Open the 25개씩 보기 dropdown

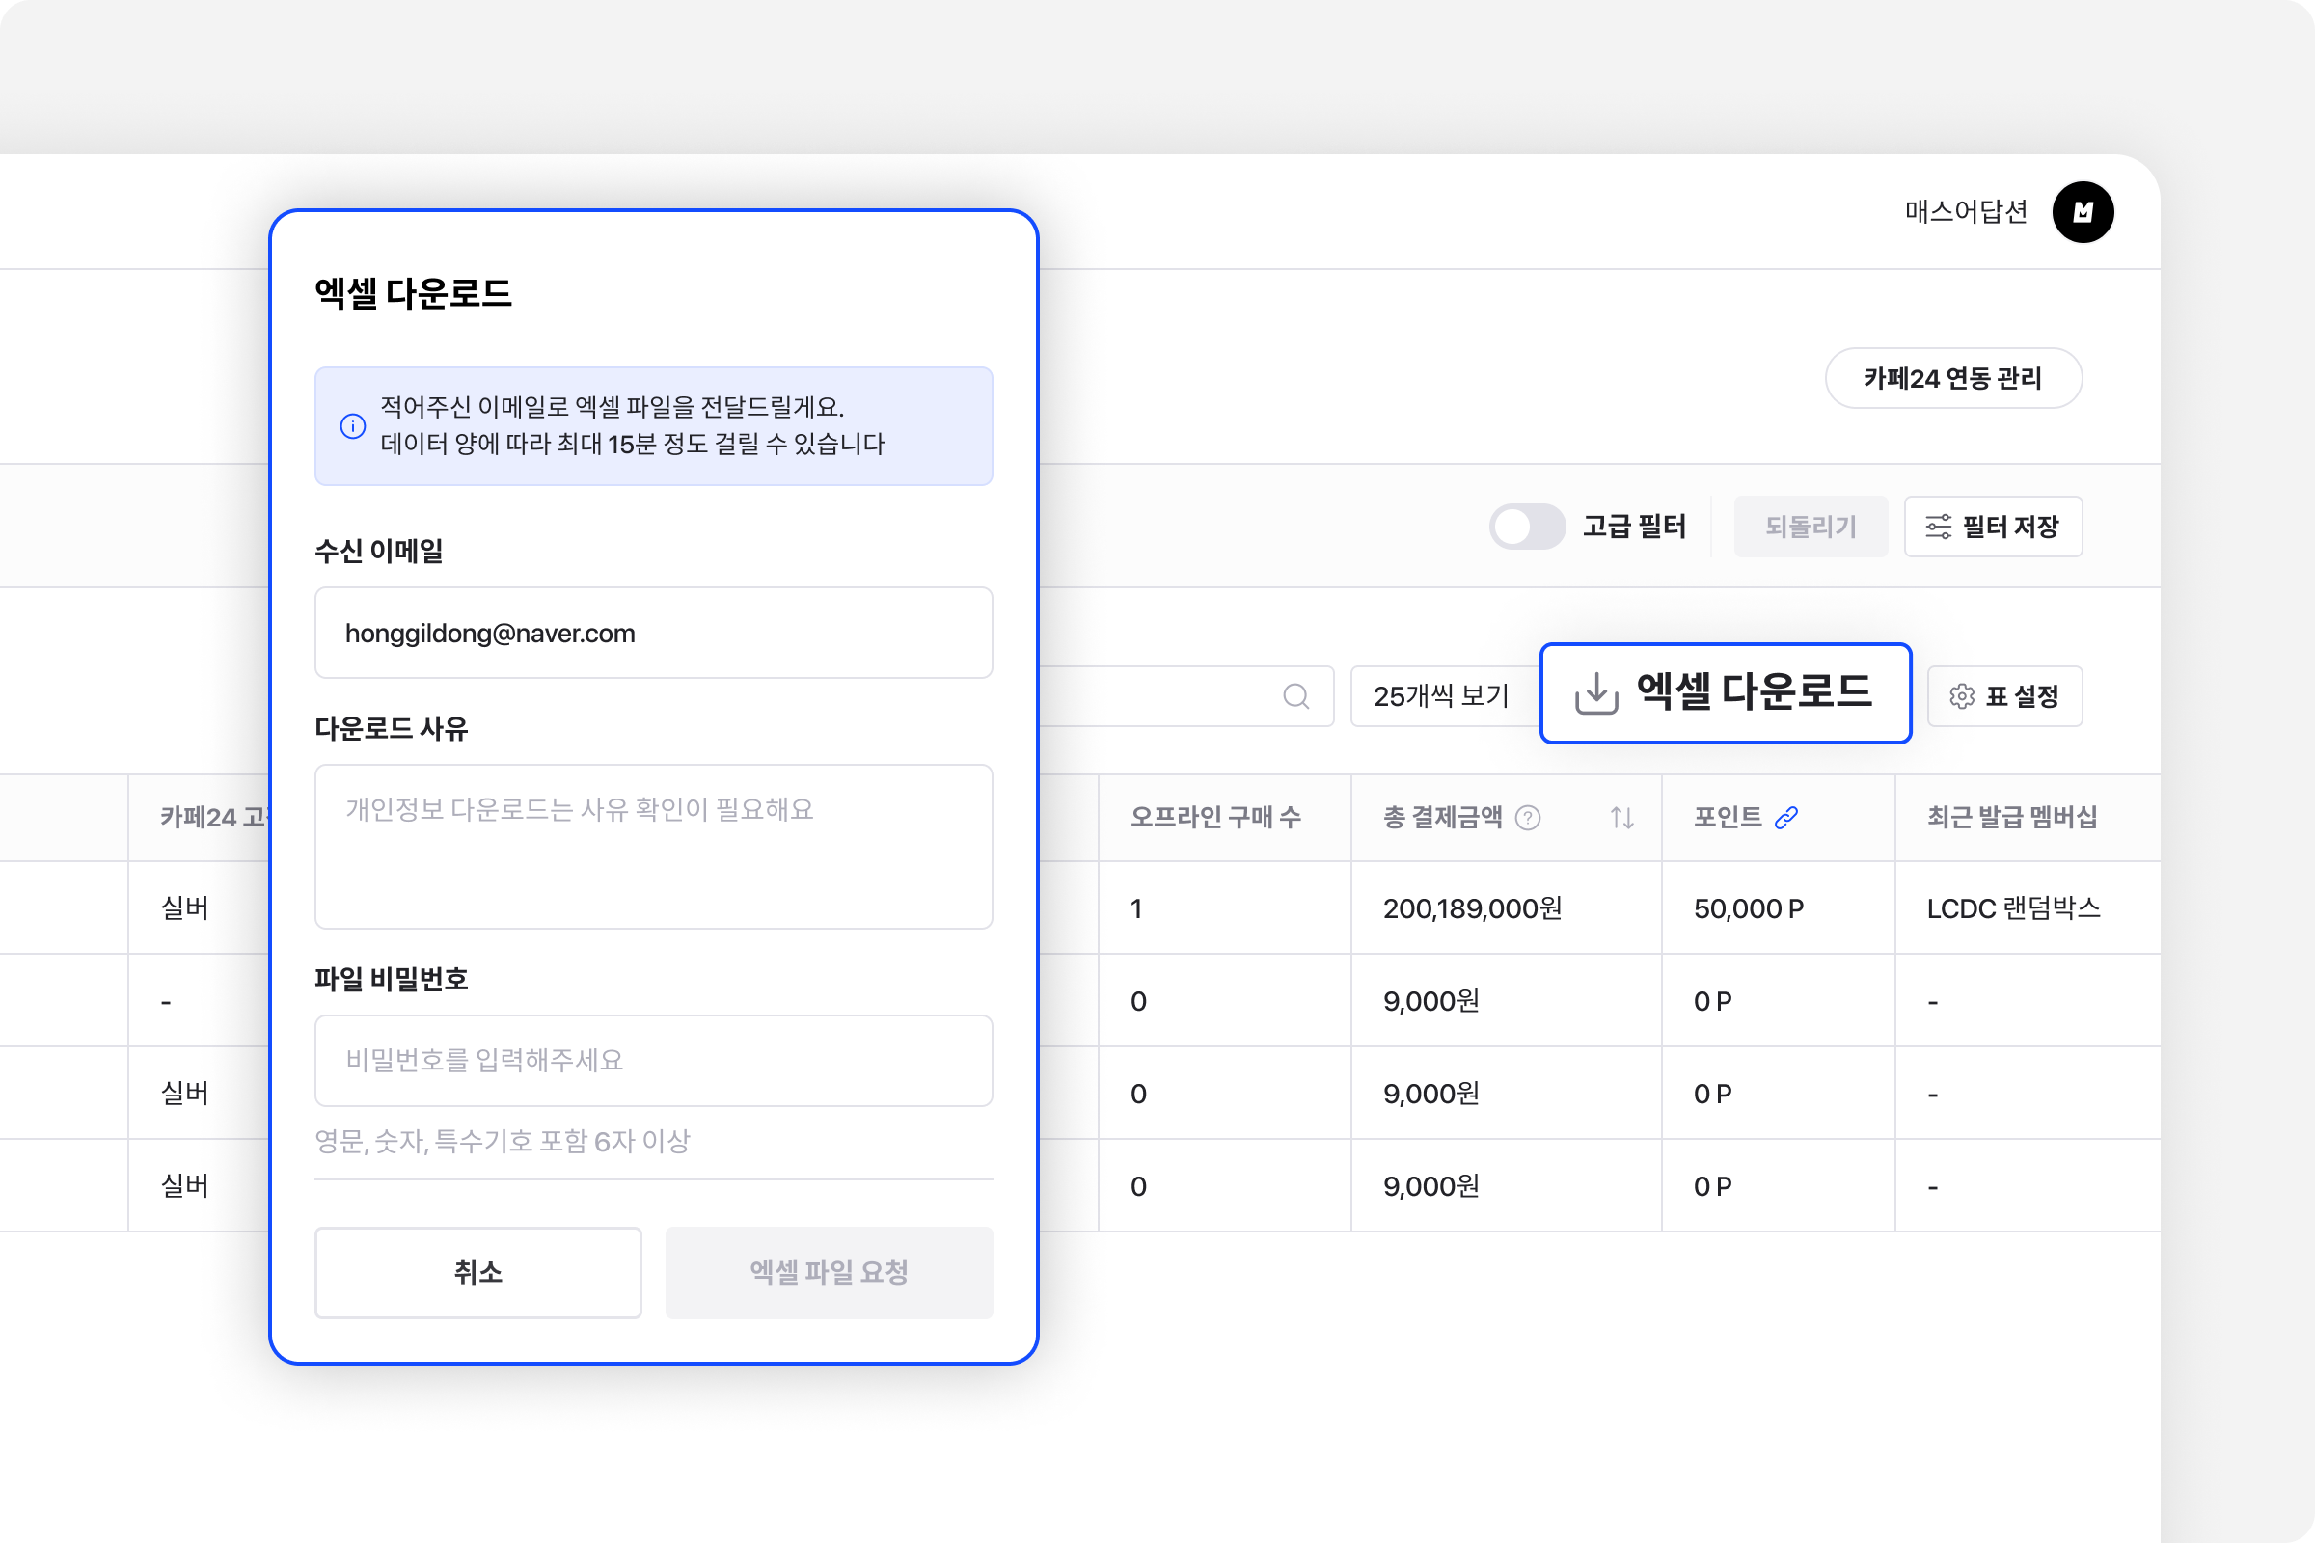1443,696
